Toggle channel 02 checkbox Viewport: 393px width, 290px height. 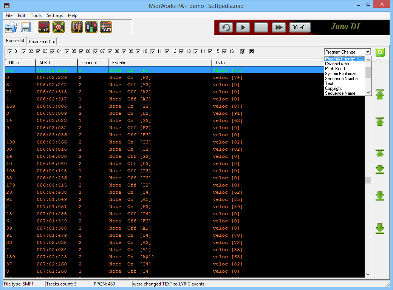pyautogui.click(x=24, y=51)
